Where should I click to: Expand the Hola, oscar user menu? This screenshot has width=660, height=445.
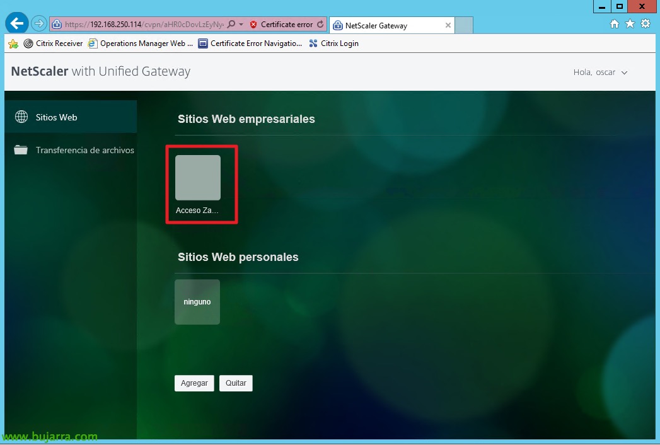(600, 72)
